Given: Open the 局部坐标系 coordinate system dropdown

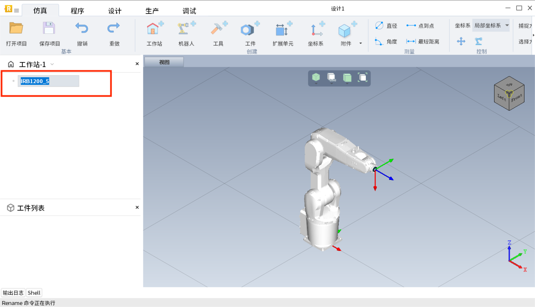Looking at the screenshot, I should tap(491, 26).
